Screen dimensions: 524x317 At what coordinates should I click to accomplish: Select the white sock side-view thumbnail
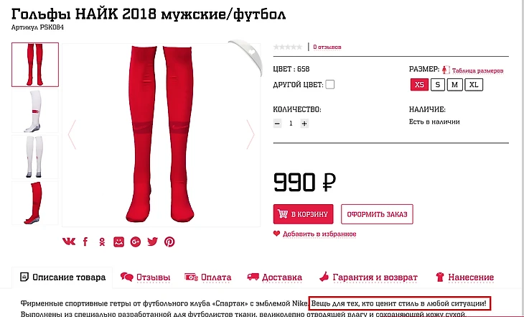[x=35, y=111]
